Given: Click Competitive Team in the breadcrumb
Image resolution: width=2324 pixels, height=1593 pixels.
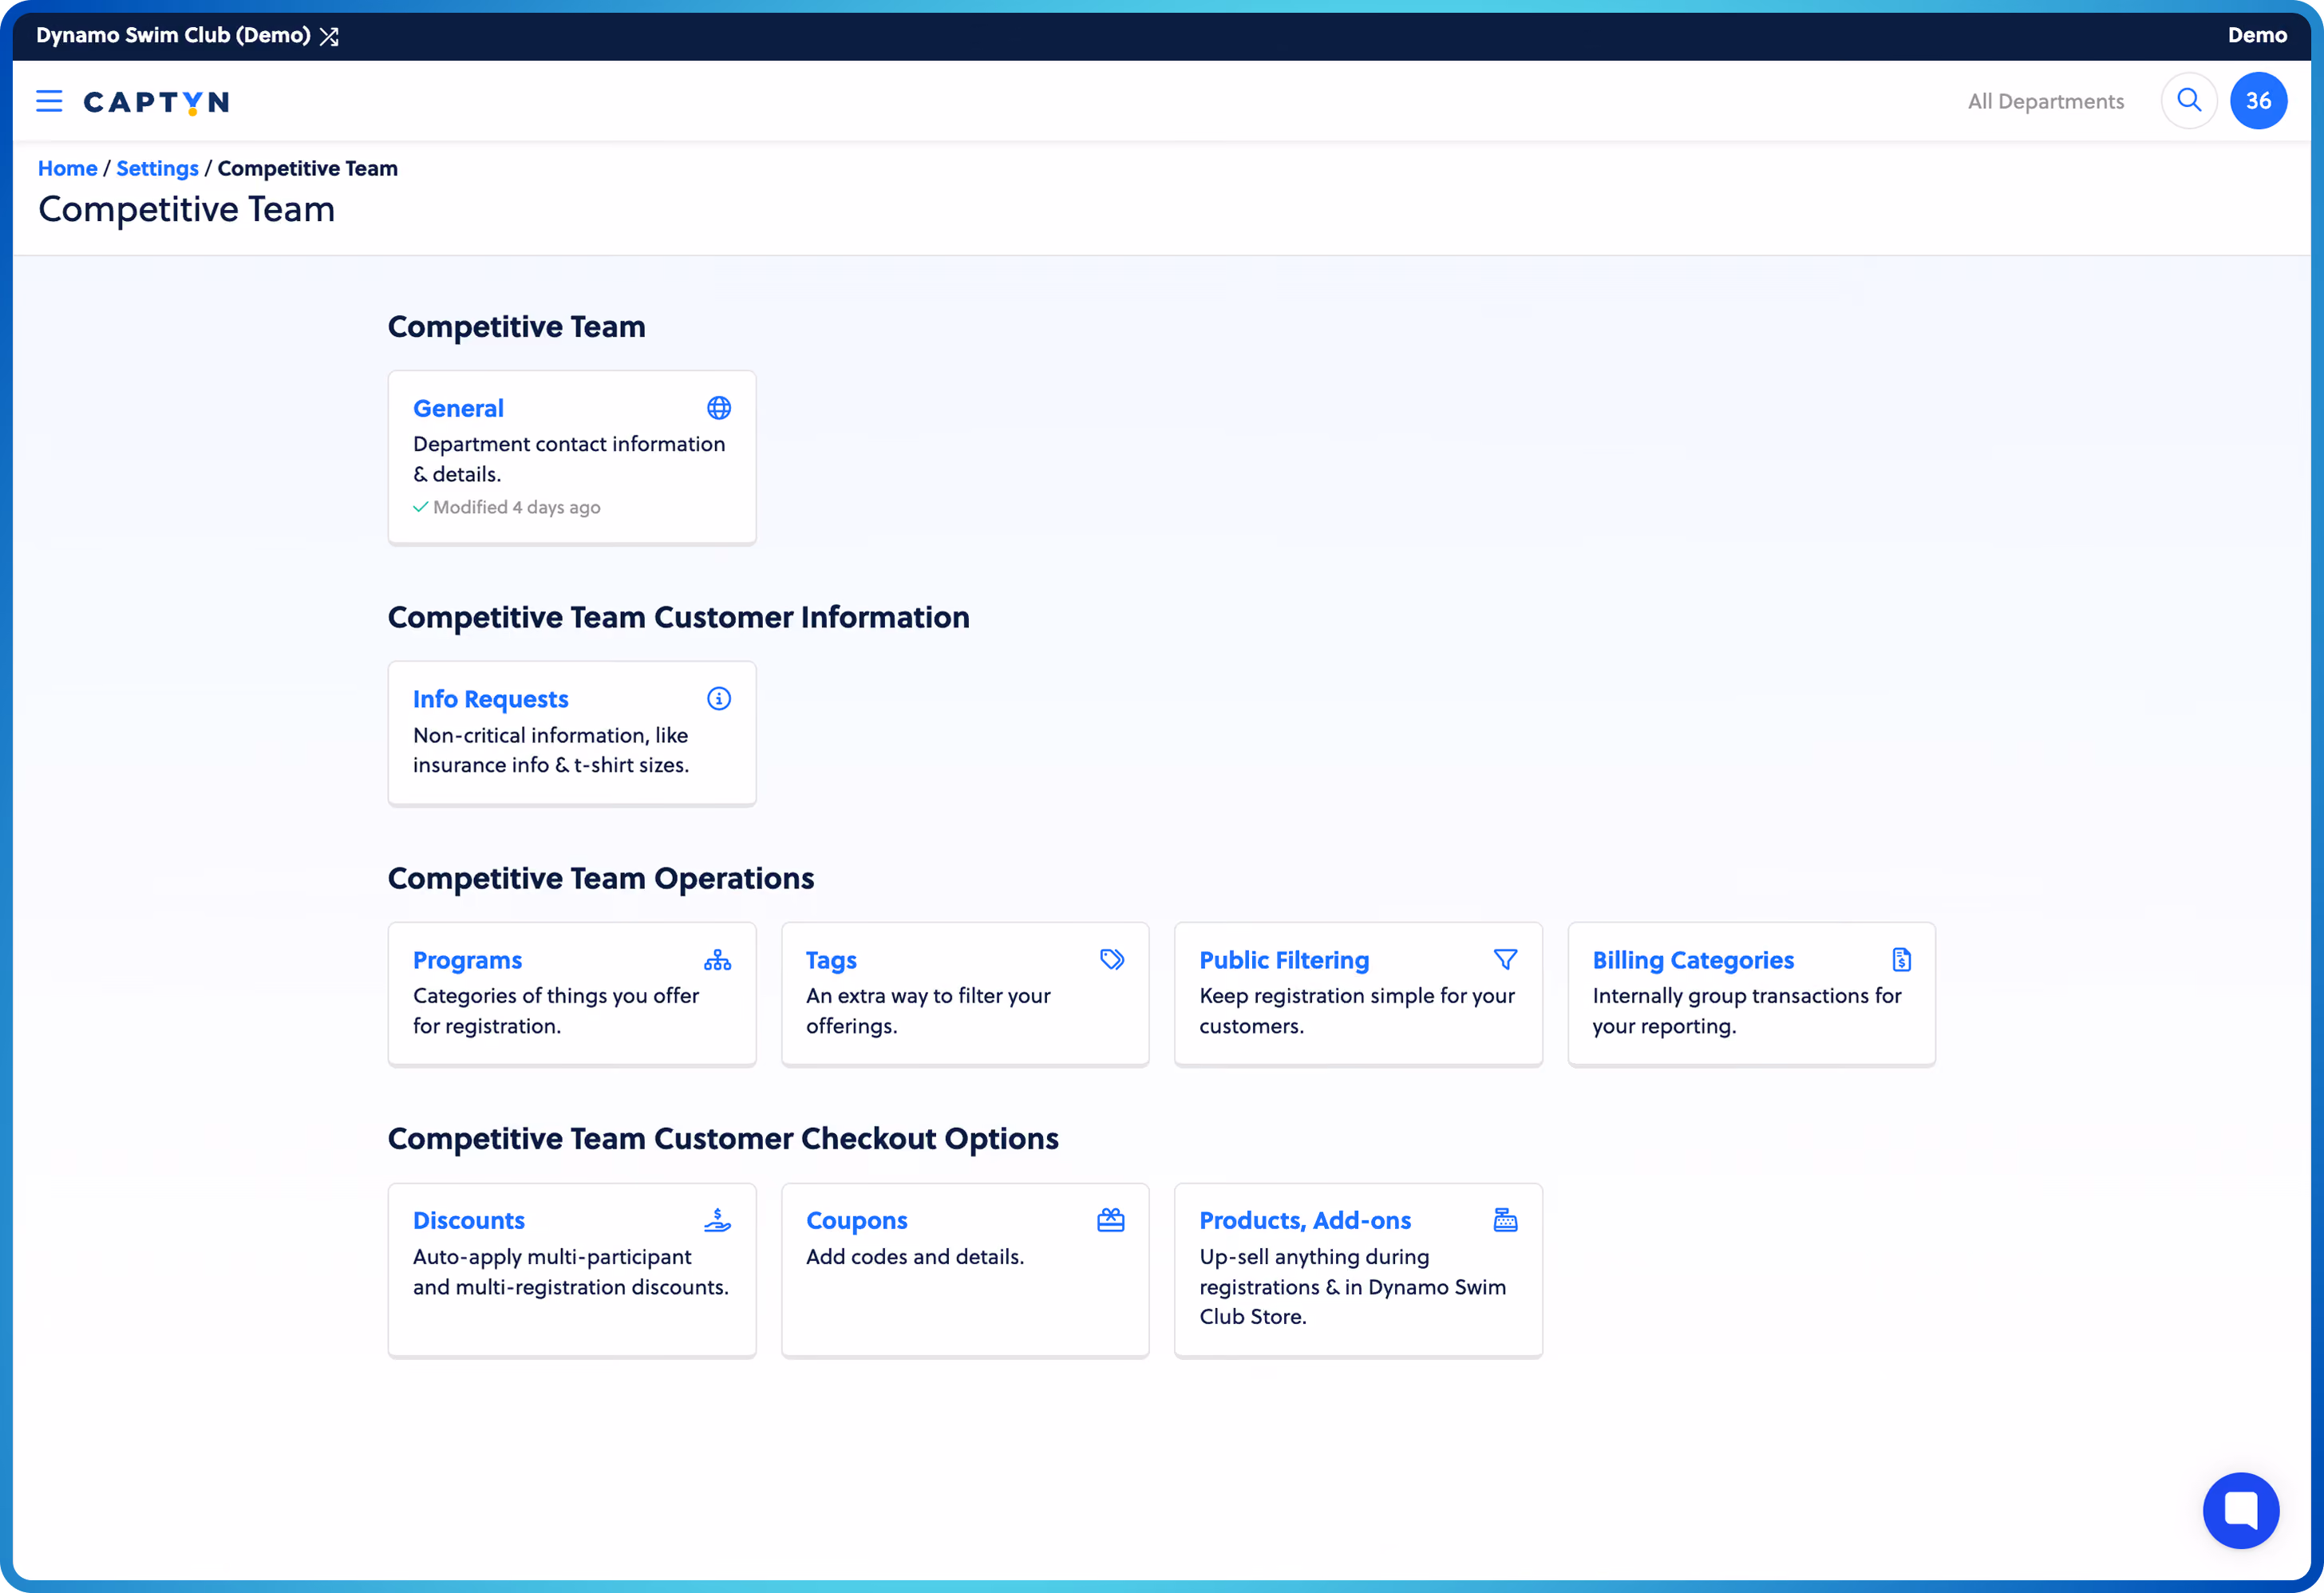Looking at the screenshot, I should click(308, 168).
